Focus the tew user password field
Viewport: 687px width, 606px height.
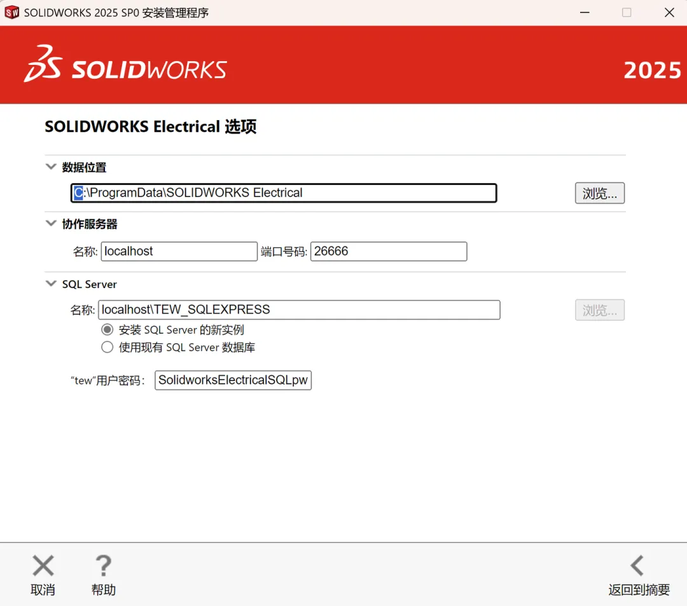tap(233, 380)
